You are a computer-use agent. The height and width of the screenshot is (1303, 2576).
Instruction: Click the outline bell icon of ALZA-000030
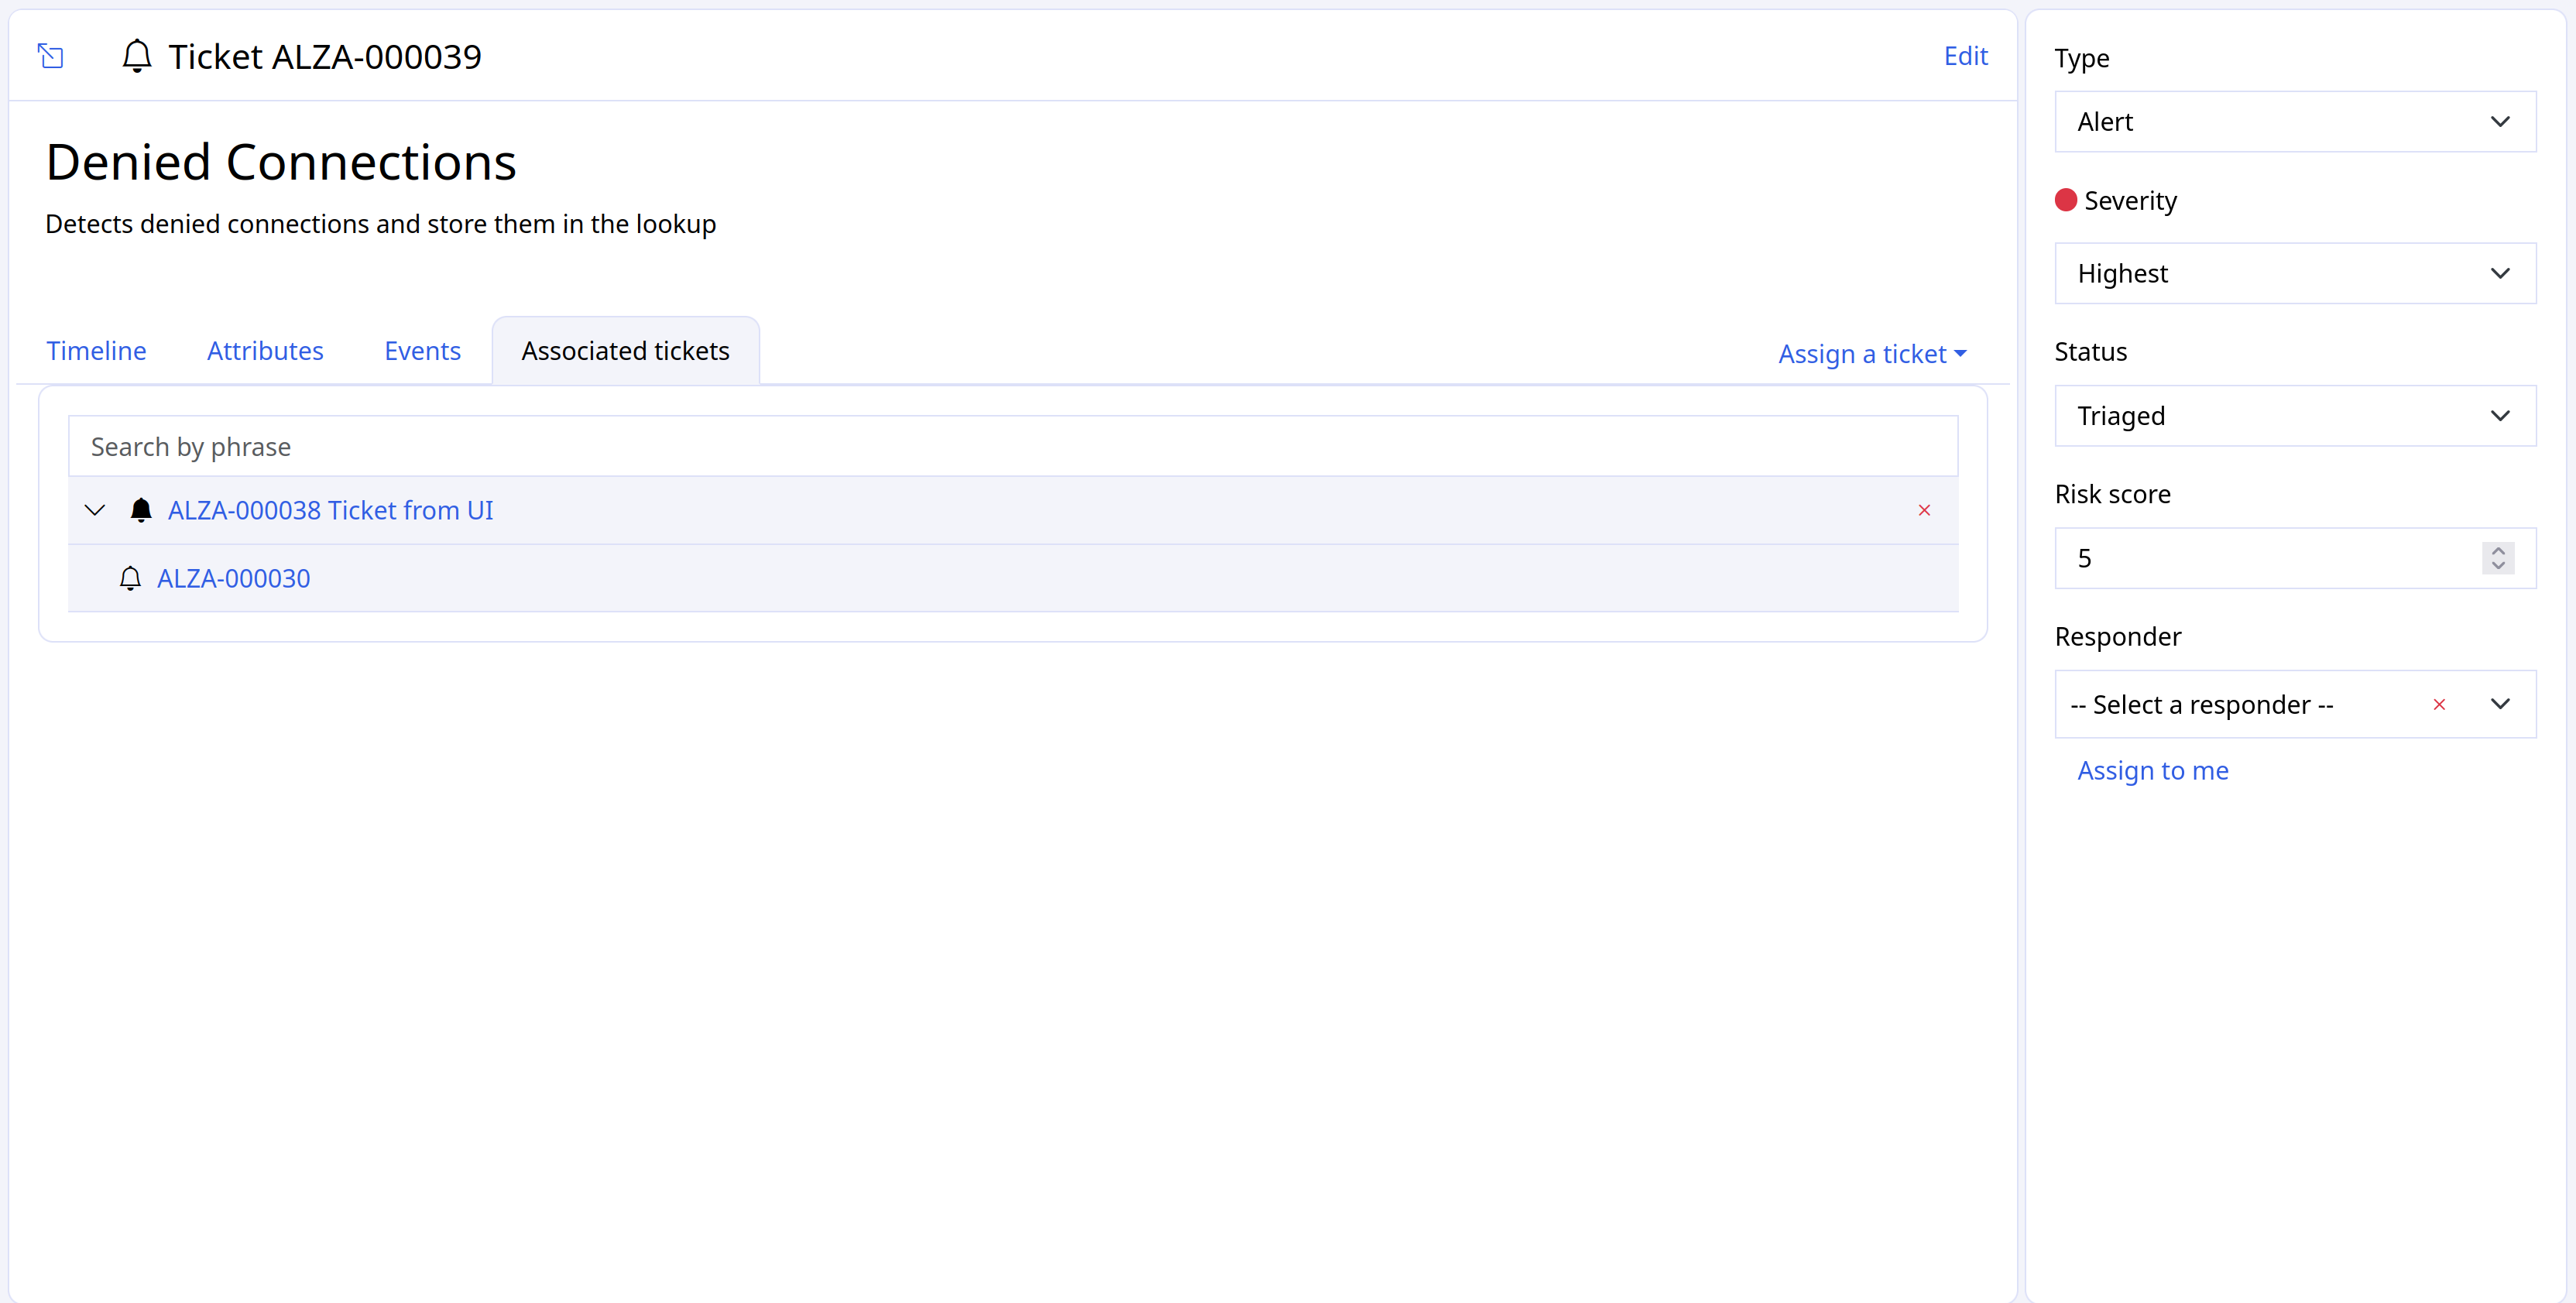tap(130, 578)
